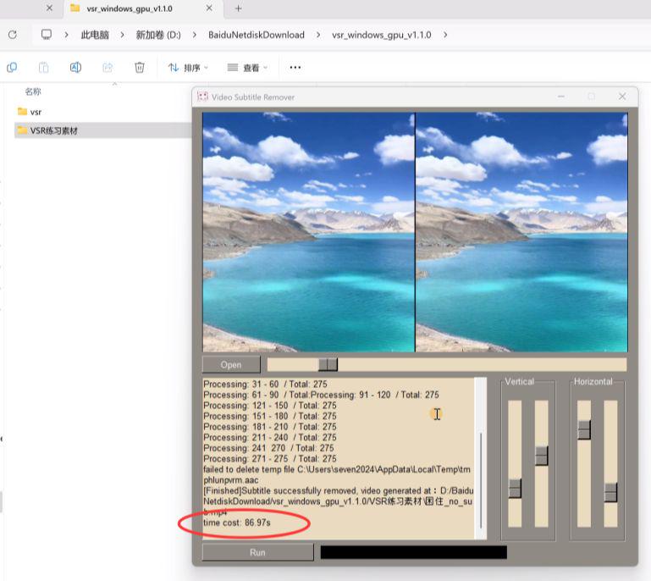
Task: Click log line 'Processing: 121 - 150 / Total: 275'
Action: pyautogui.click(x=270, y=406)
